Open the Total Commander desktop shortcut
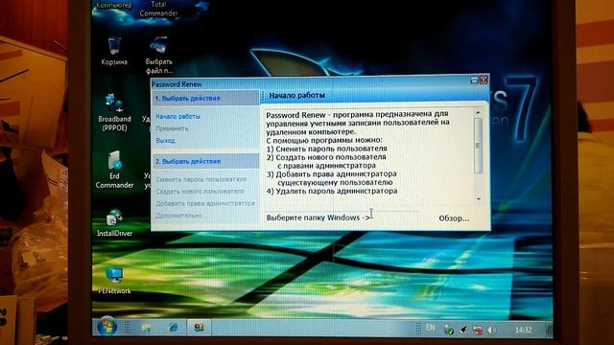Viewport: 614px width, 345px height. coord(158,9)
